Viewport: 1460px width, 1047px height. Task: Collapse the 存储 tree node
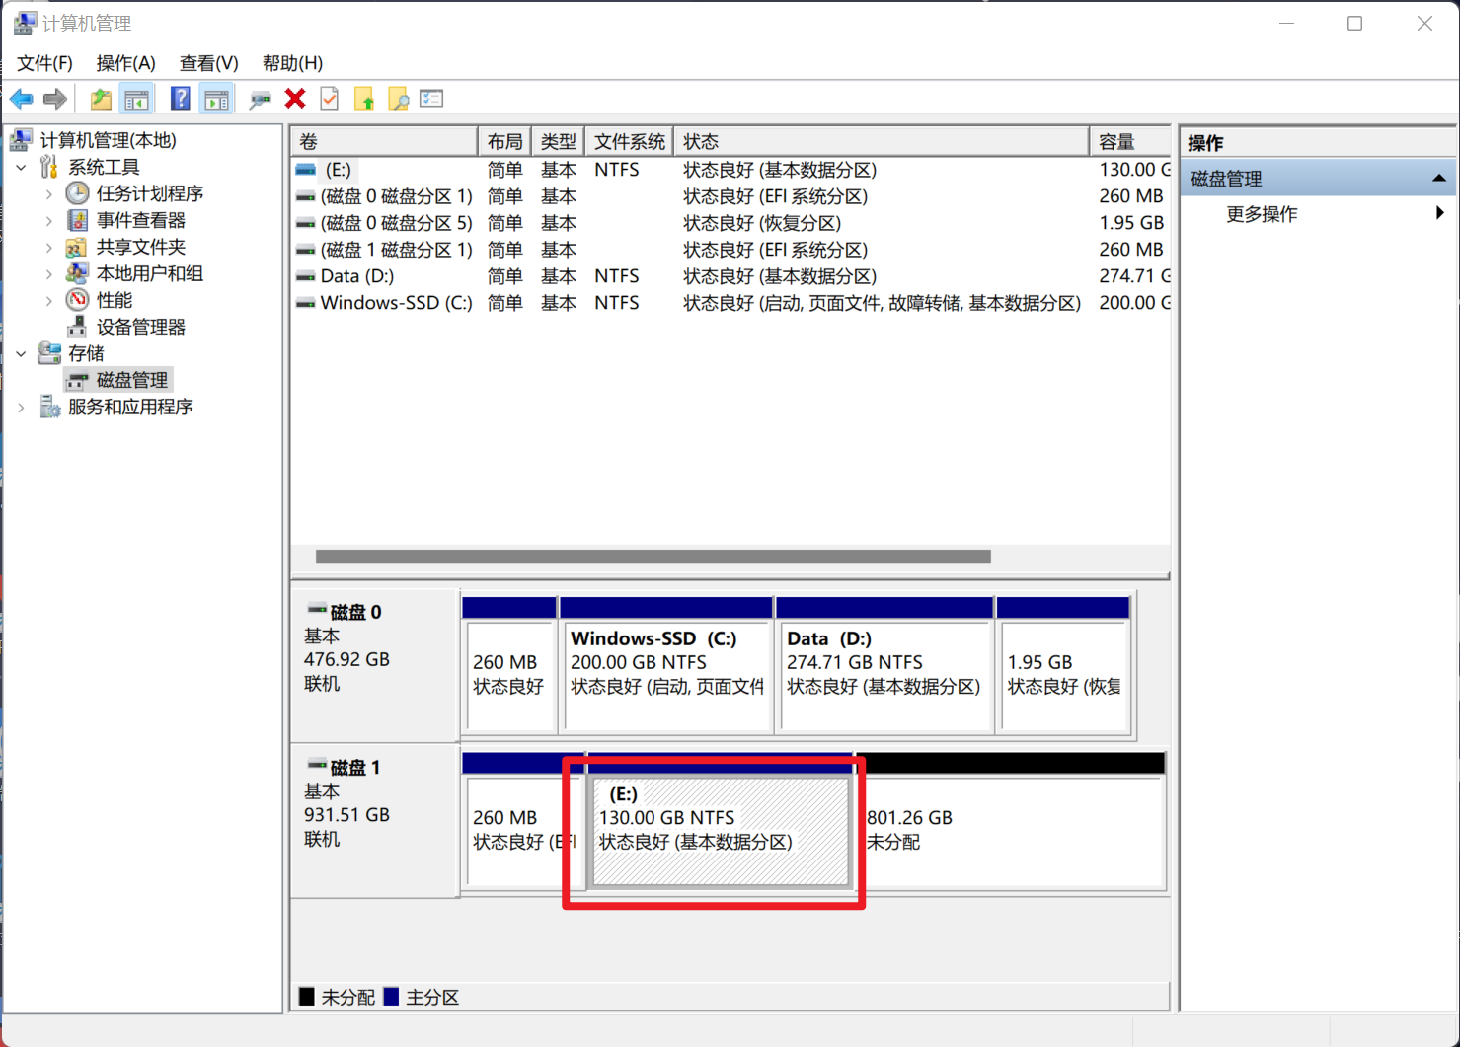(x=22, y=353)
